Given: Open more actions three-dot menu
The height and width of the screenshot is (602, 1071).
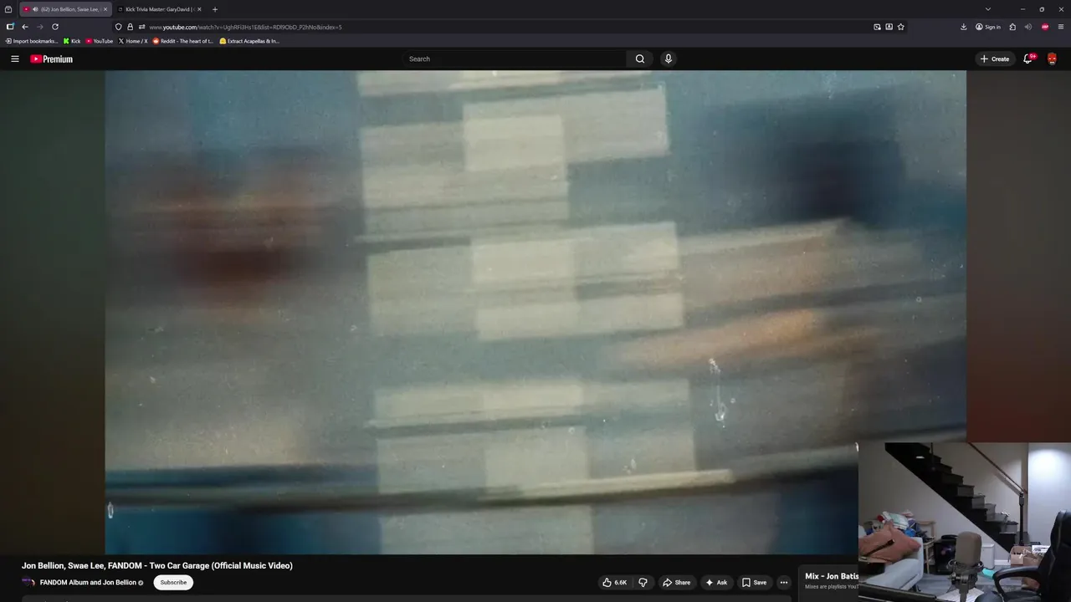Looking at the screenshot, I should coord(784,583).
